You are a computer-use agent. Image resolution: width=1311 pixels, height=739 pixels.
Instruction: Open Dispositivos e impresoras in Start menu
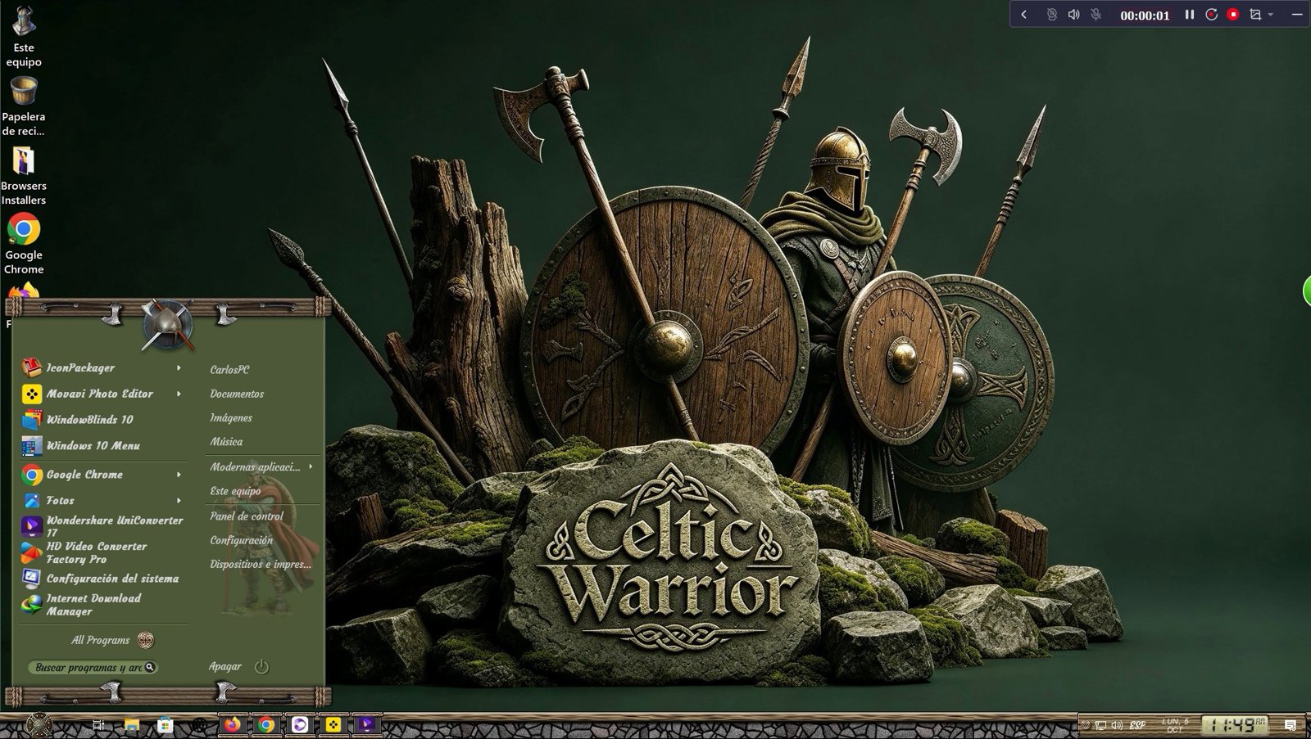click(x=261, y=565)
